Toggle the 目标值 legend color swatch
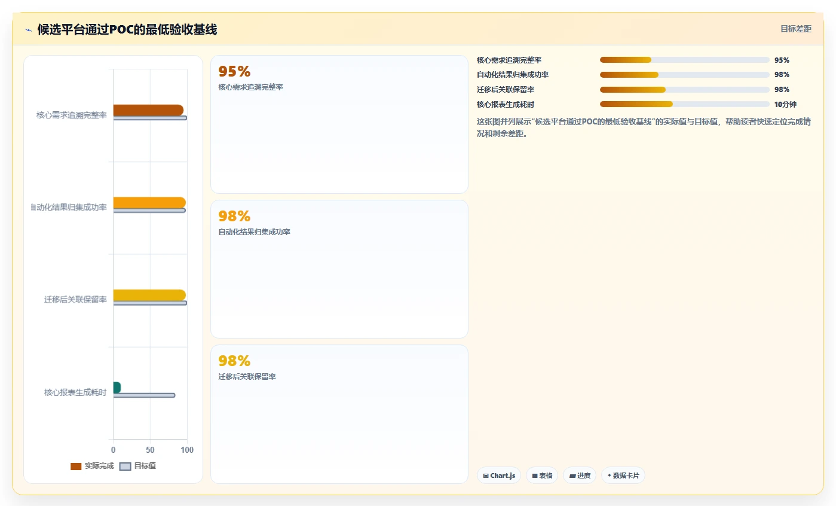Viewport: 836px width, 506px height. pyautogui.click(x=125, y=467)
